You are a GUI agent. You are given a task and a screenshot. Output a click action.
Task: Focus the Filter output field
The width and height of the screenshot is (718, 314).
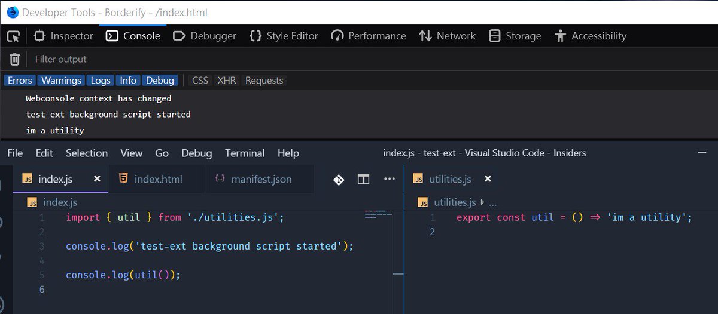pos(371,59)
